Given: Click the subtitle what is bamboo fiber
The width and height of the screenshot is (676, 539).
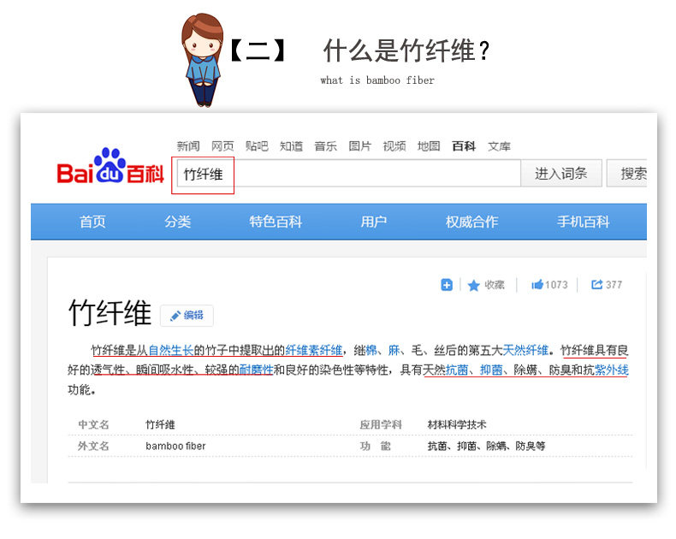Looking at the screenshot, I should tap(377, 80).
